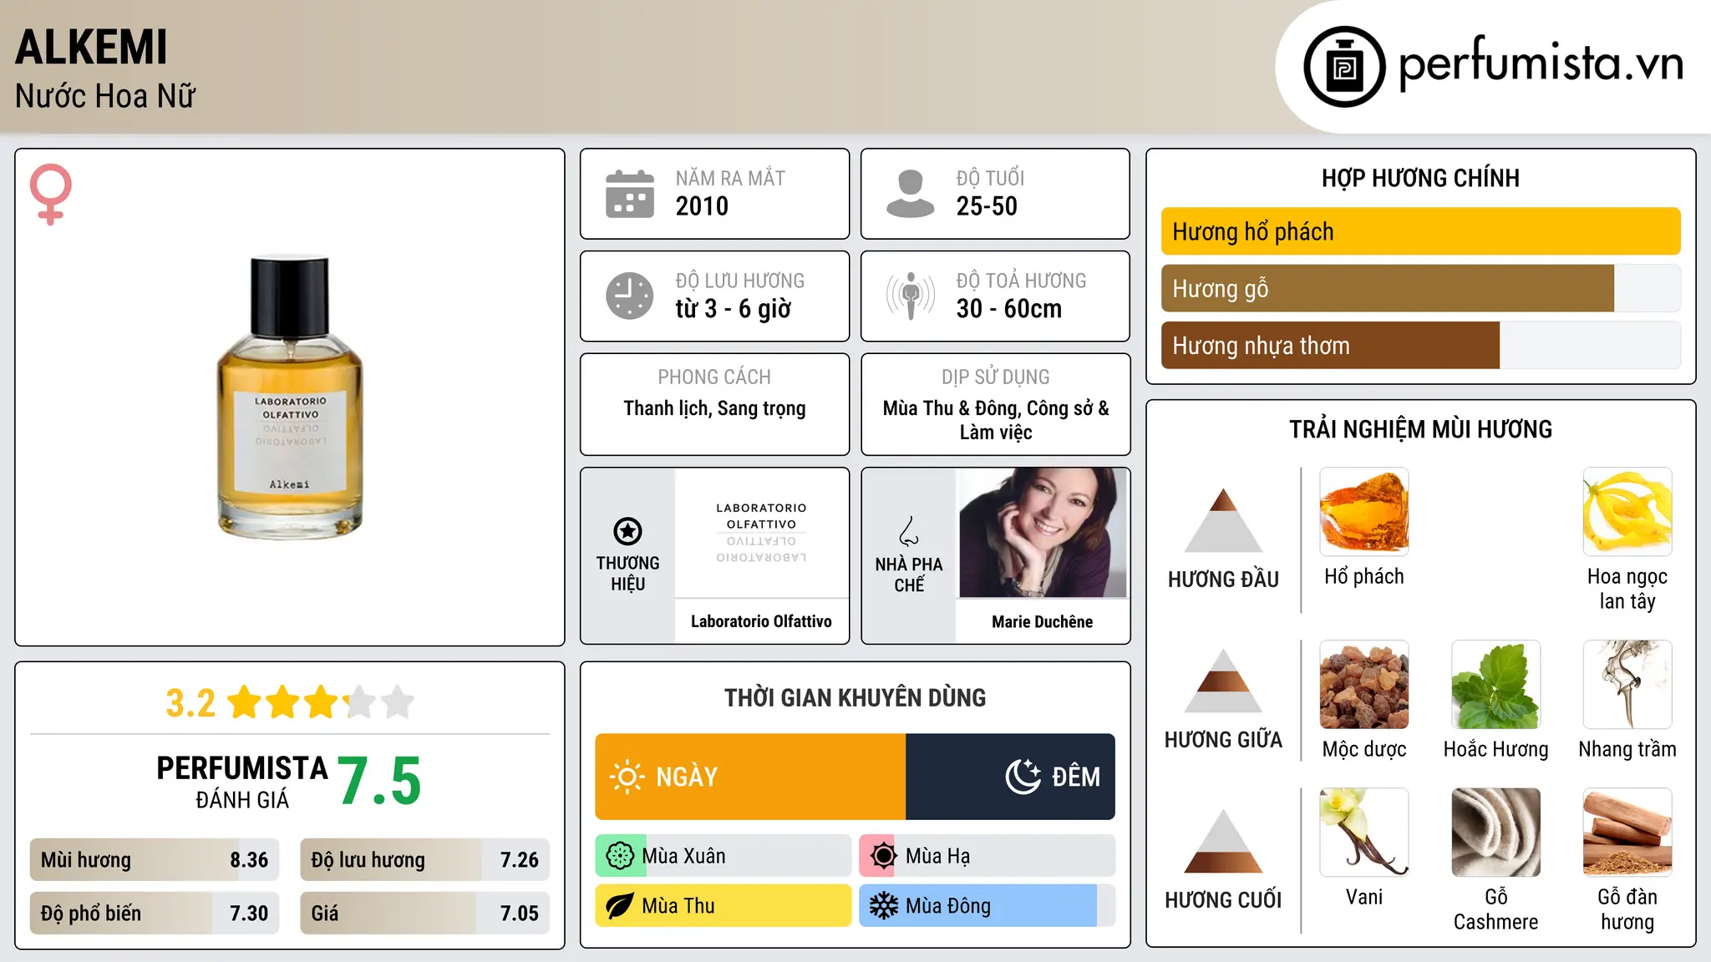Select the Ngày daytime segment
Image resolution: width=1711 pixels, height=962 pixels.
tap(750, 777)
